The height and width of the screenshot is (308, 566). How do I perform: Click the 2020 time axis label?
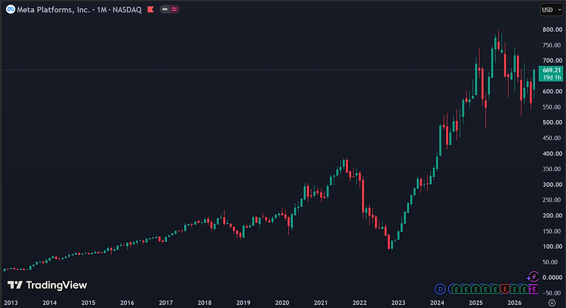click(282, 303)
